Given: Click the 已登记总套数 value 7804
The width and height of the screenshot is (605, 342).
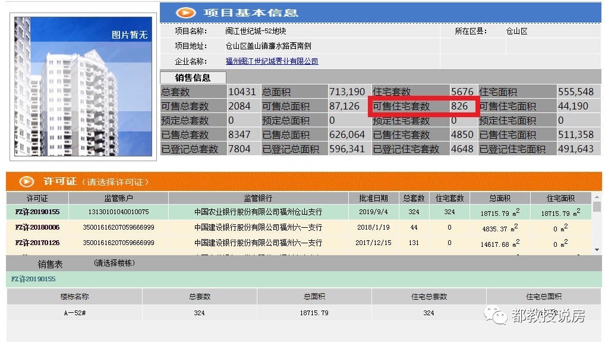Looking at the screenshot, I should tap(240, 149).
